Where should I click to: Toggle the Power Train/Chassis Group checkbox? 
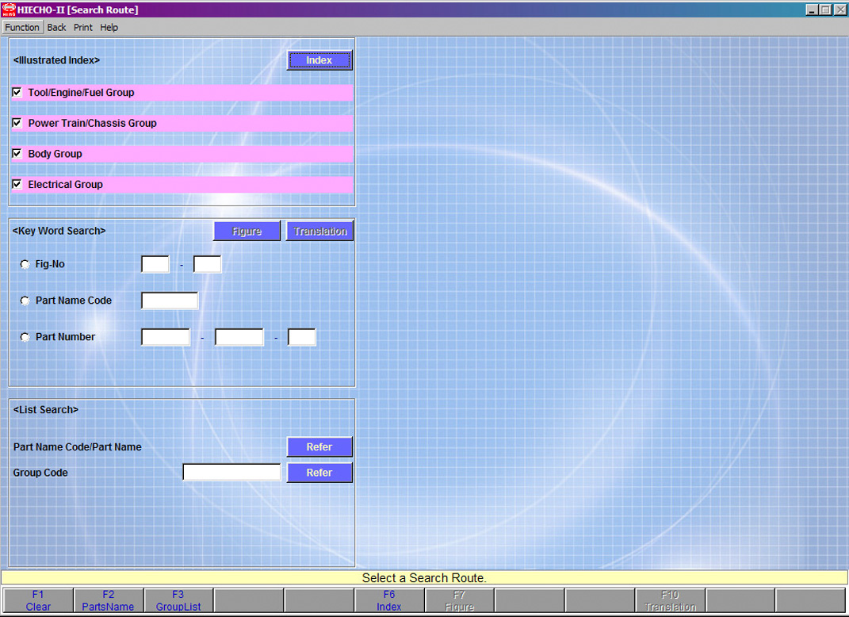[x=17, y=123]
